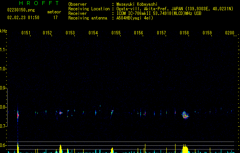Image resolution: width=240 pixels, height=153 pixels.
Task: Click the 0.8 kHz axis label
Action: (3, 107)
